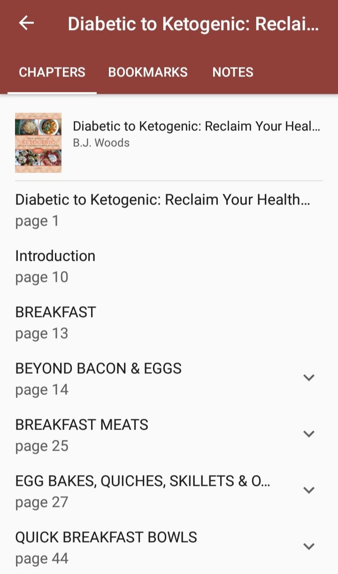338x574 pixels.
Task: Expand the BEYOND BACON & EGGS chevron
Action: pos(308,378)
